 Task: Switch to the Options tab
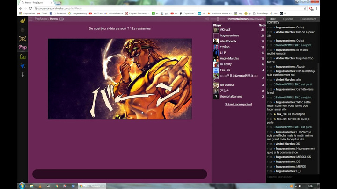288,19
